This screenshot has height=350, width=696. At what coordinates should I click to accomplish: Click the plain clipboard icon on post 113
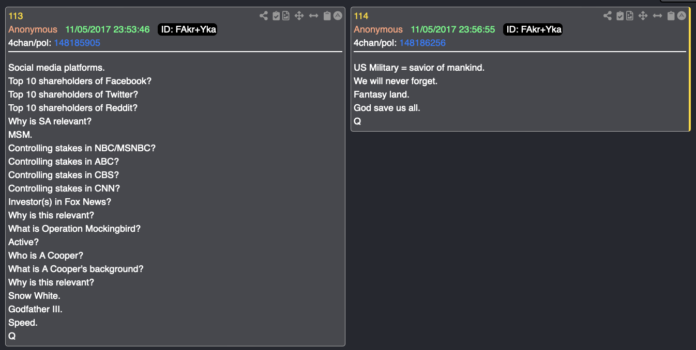327,16
